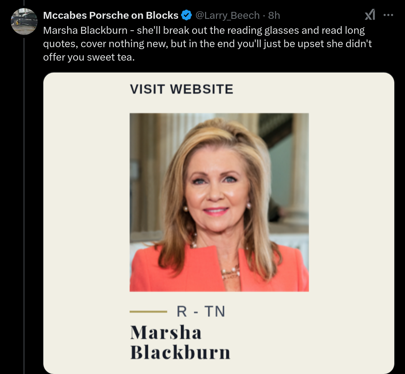Open Mccabes Porsche on Blocks profile name
The width and height of the screenshot is (405, 374).
coord(111,15)
